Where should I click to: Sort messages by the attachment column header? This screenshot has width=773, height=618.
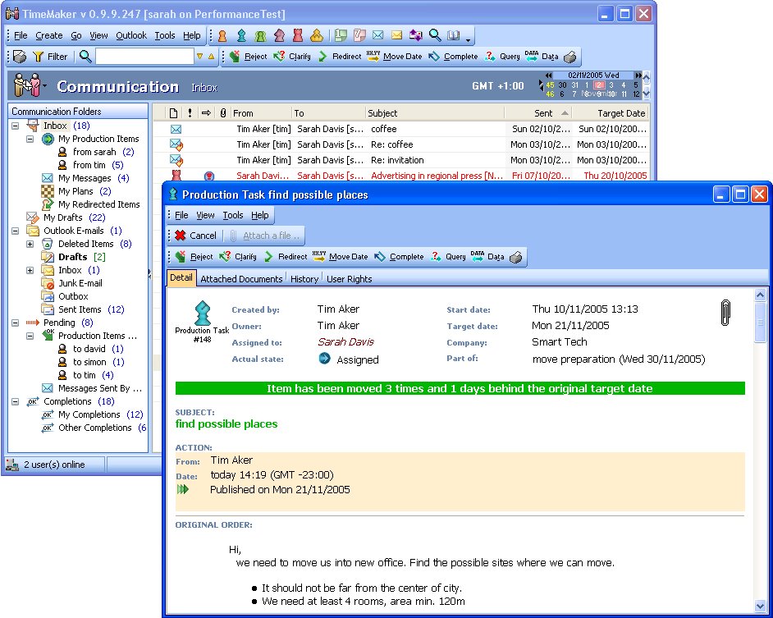(x=222, y=113)
